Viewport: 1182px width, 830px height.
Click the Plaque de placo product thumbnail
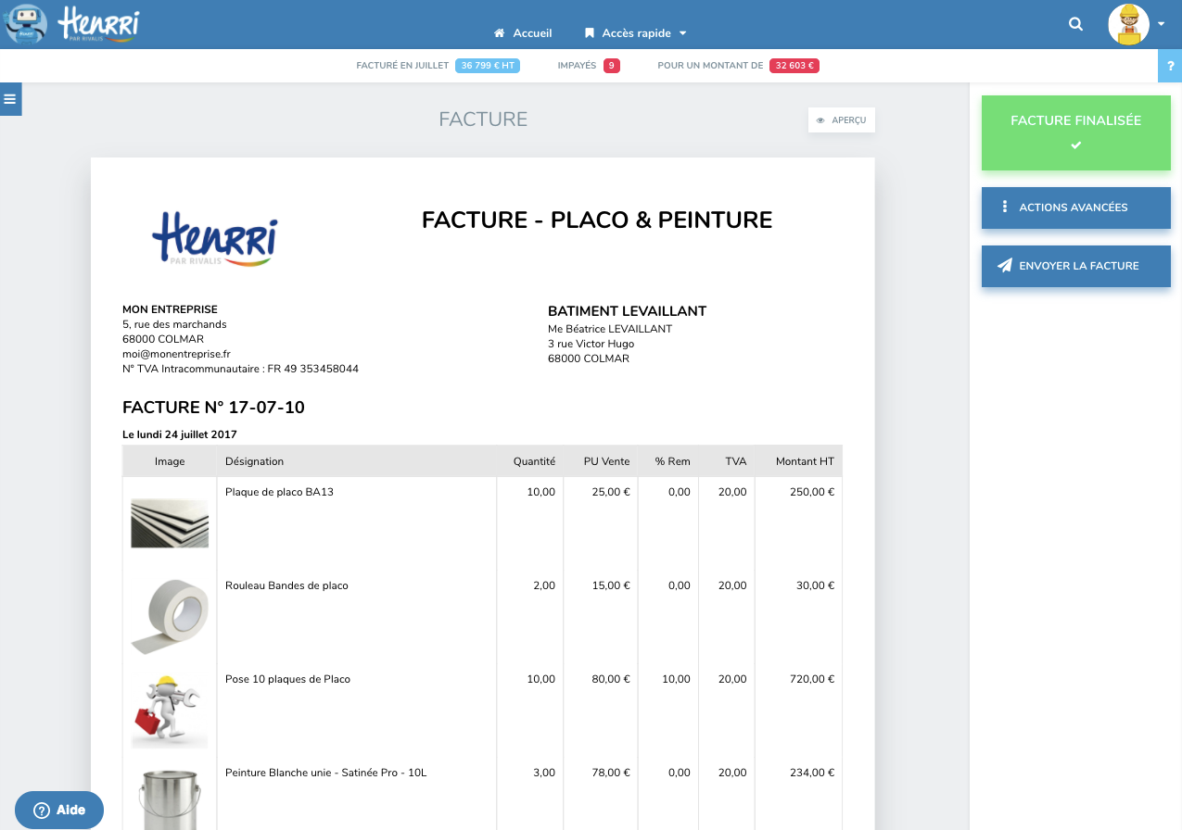point(170,522)
